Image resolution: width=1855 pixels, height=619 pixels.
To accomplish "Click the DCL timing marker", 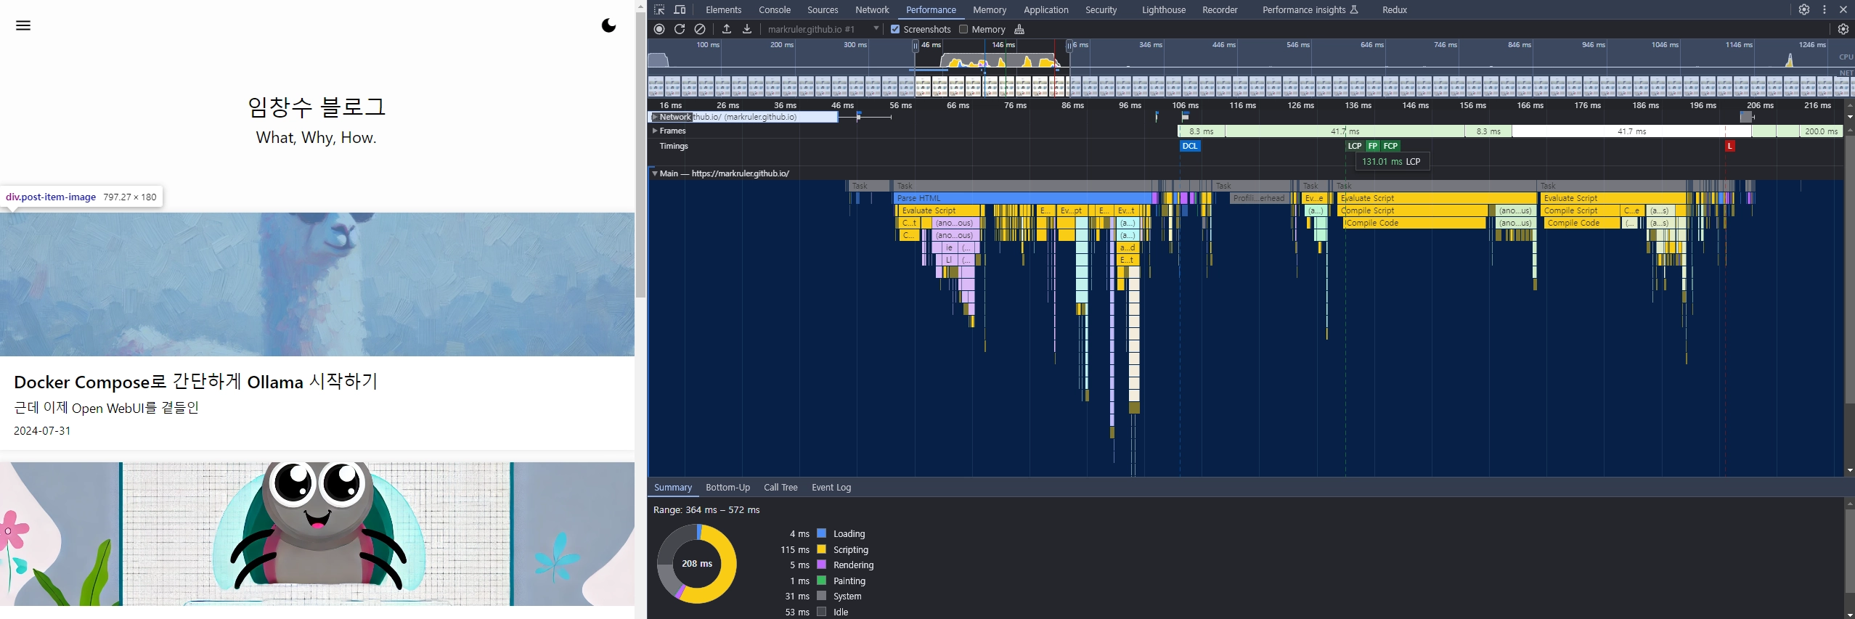I will 1189,146.
